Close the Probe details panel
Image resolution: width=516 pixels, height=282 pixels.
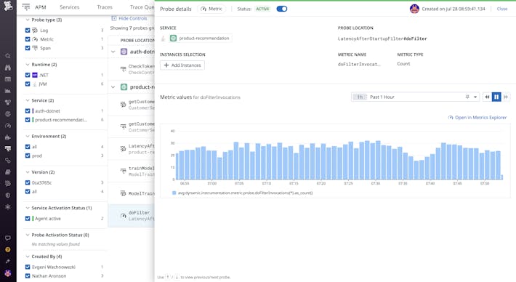tap(502, 9)
